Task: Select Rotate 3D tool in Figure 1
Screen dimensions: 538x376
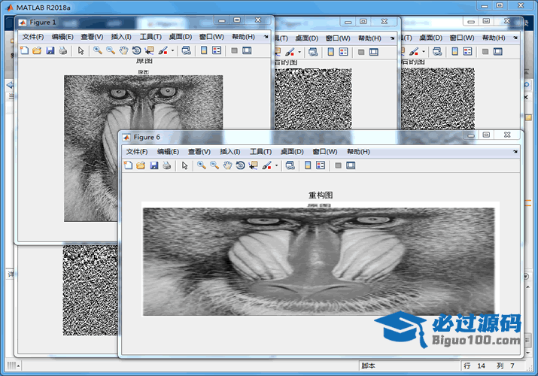Action: click(x=136, y=50)
